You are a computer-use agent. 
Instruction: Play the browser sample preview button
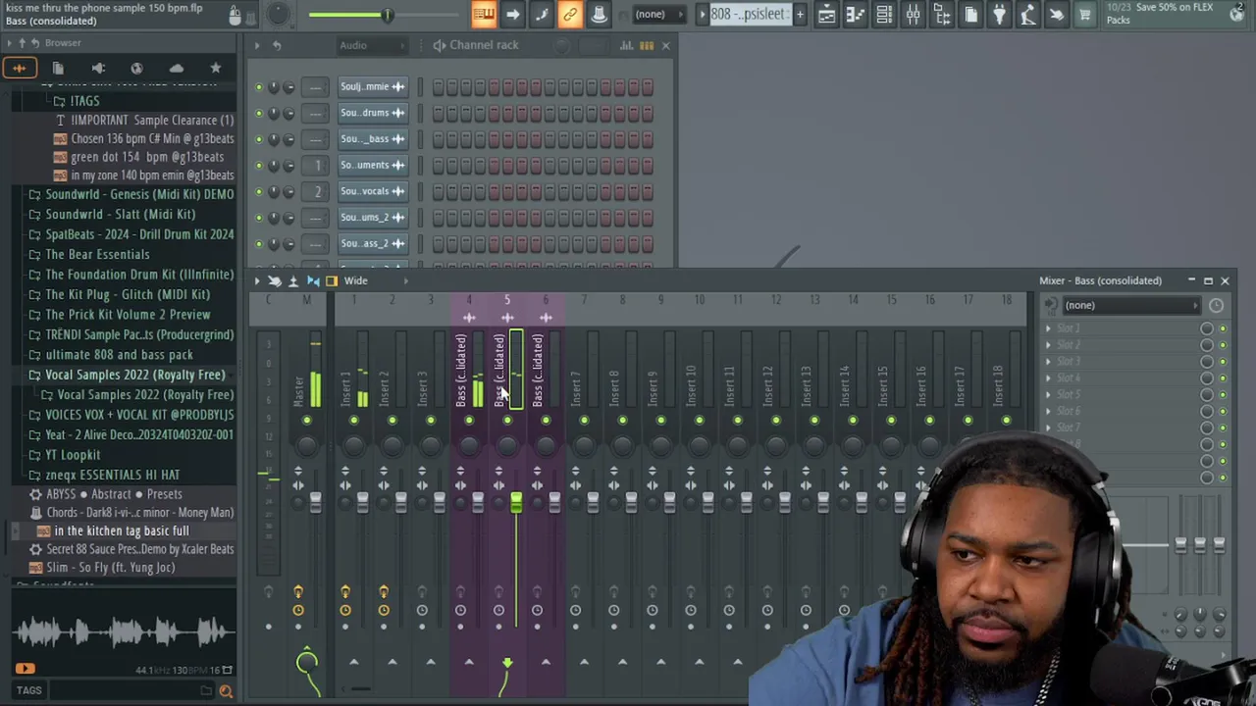pyautogui.click(x=25, y=669)
